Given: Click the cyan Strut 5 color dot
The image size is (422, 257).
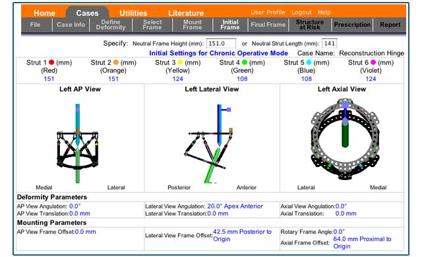Looking at the screenshot, I should click(309, 62).
